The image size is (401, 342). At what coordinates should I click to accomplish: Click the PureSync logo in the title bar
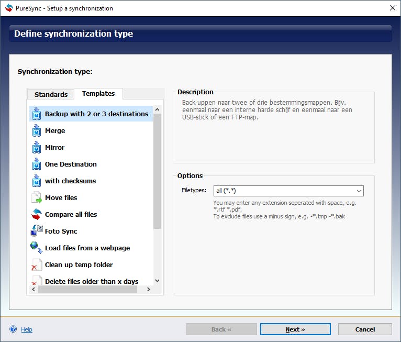point(9,8)
